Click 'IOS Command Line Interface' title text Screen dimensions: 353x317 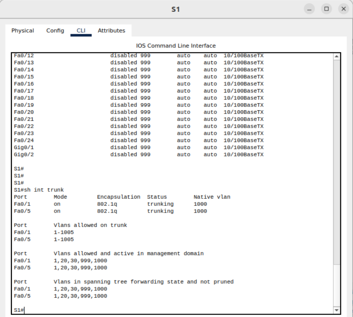pyautogui.click(x=176, y=46)
